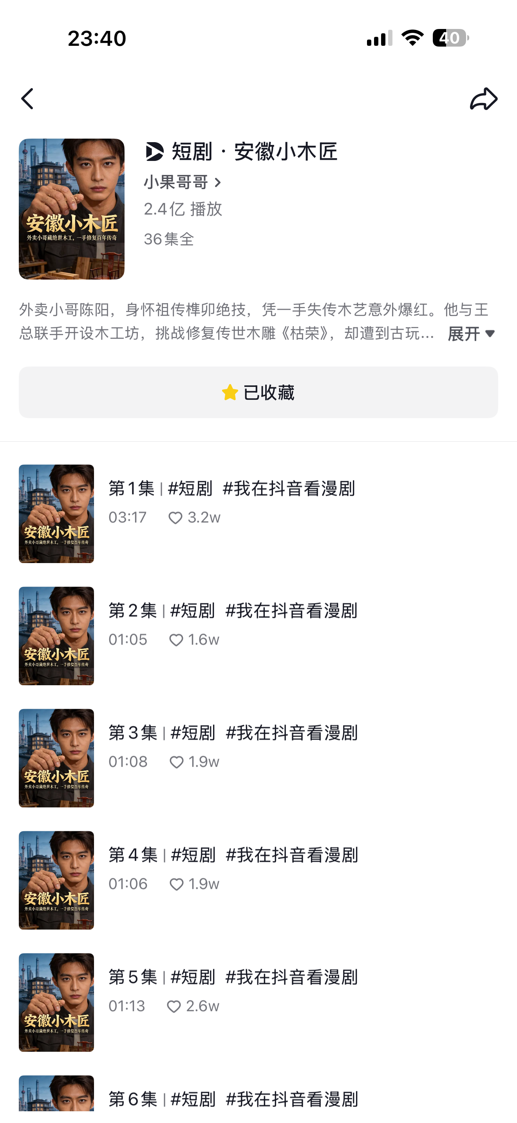Screen dimensions: 517x1123
Task: Open 第3集 episode thumbnail
Action: pos(56,758)
